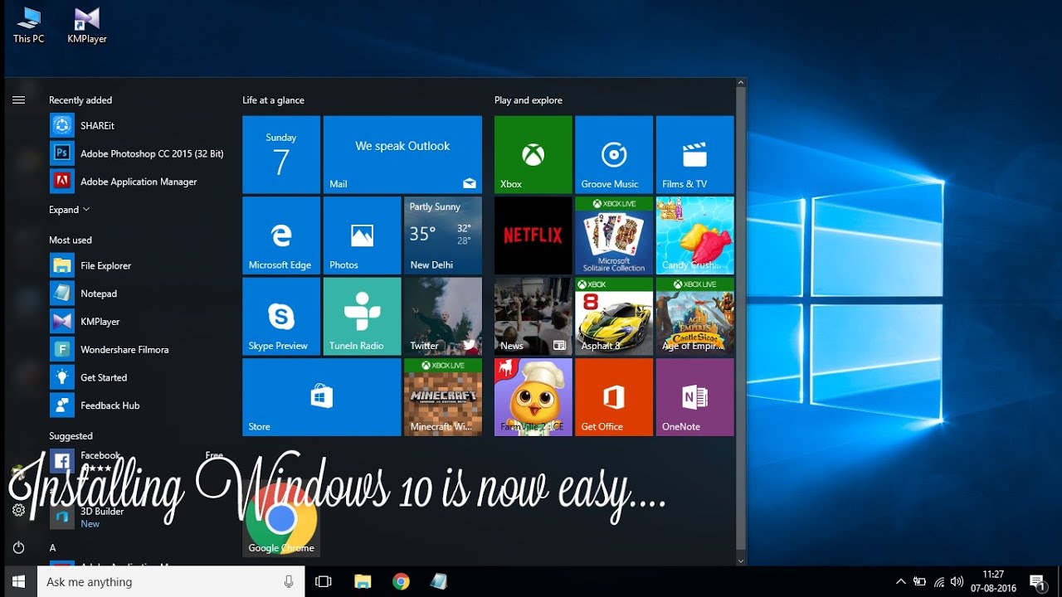This screenshot has height=597, width=1062.
Task: Click the network icon in system tray
Action: (x=939, y=582)
